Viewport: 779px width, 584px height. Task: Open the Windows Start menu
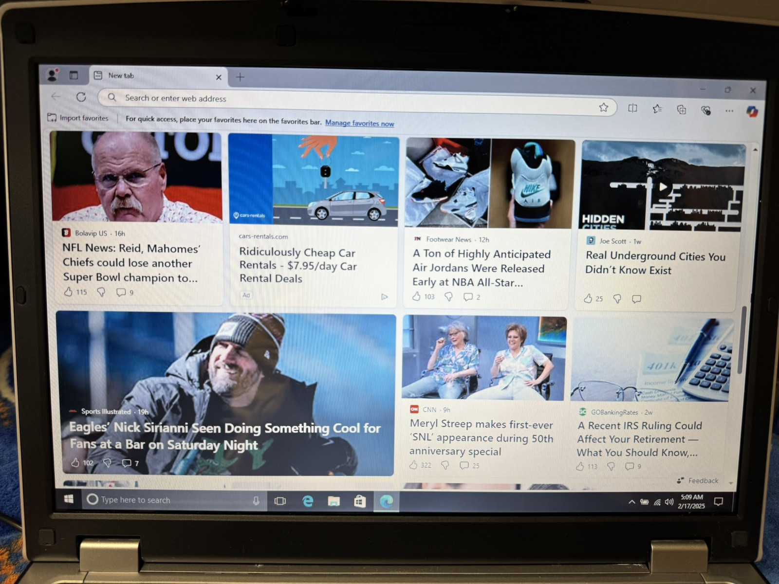coord(69,499)
